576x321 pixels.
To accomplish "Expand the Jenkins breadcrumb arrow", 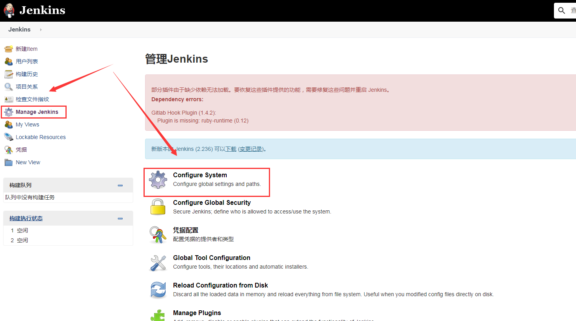I will coord(41,30).
